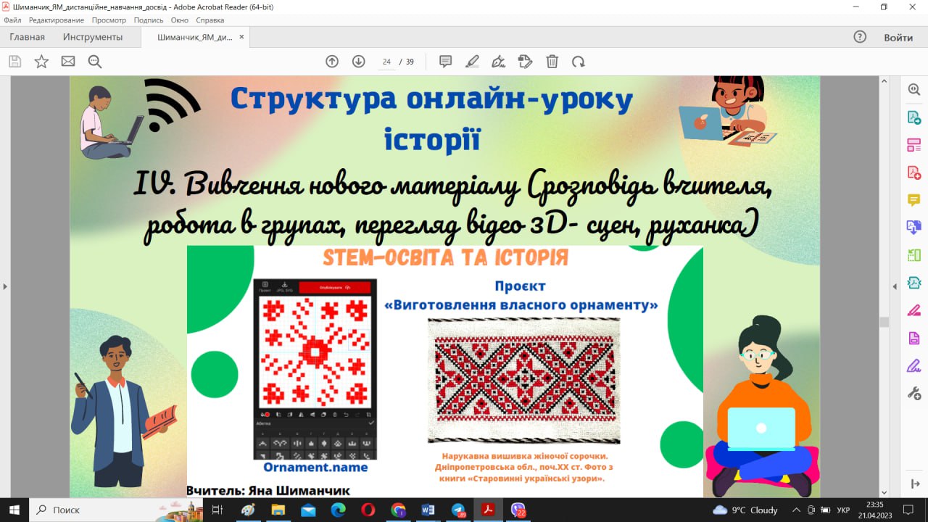The height and width of the screenshot is (522, 928).
Task: Open Telegram from taskbar
Action: pos(458,510)
